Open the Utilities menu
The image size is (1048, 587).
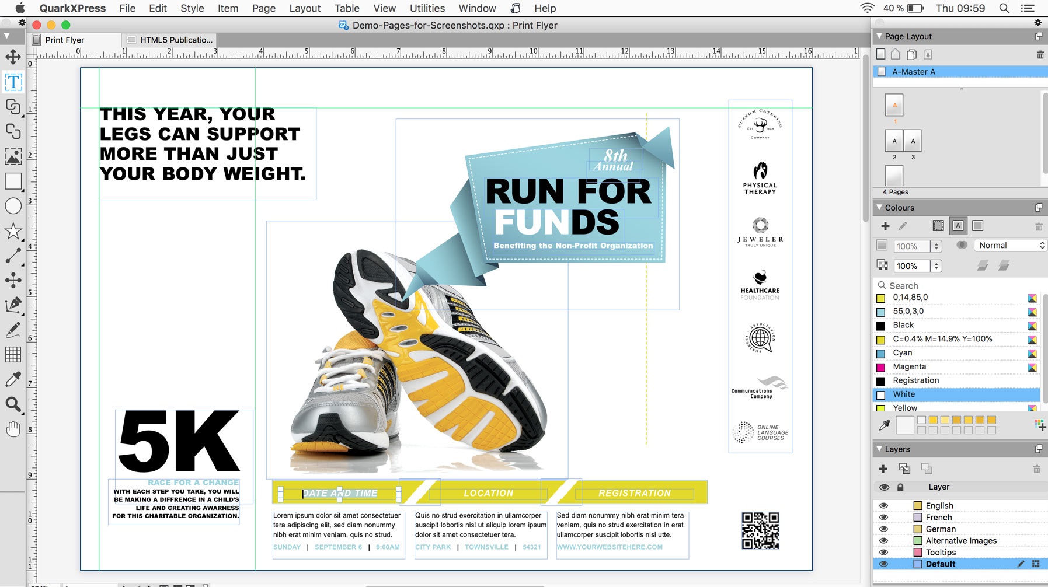click(427, 8)
